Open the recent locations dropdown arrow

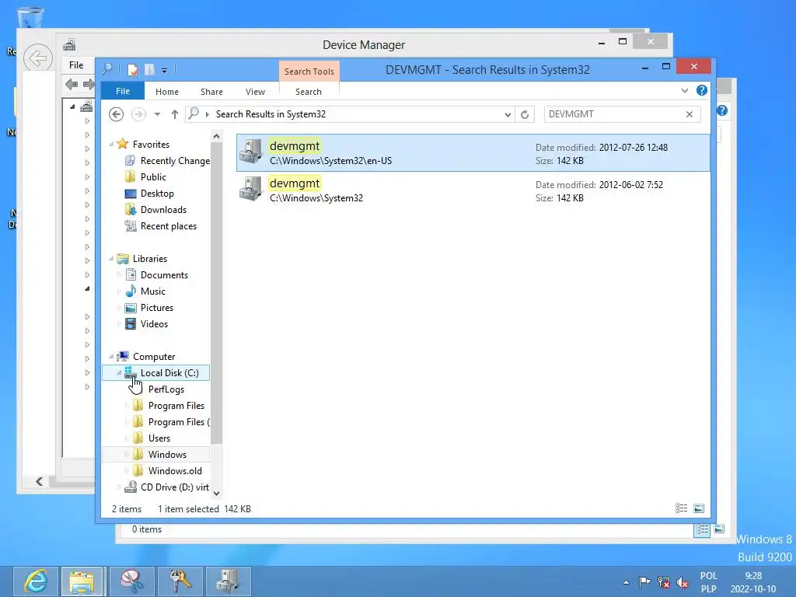tap(157, 114)
